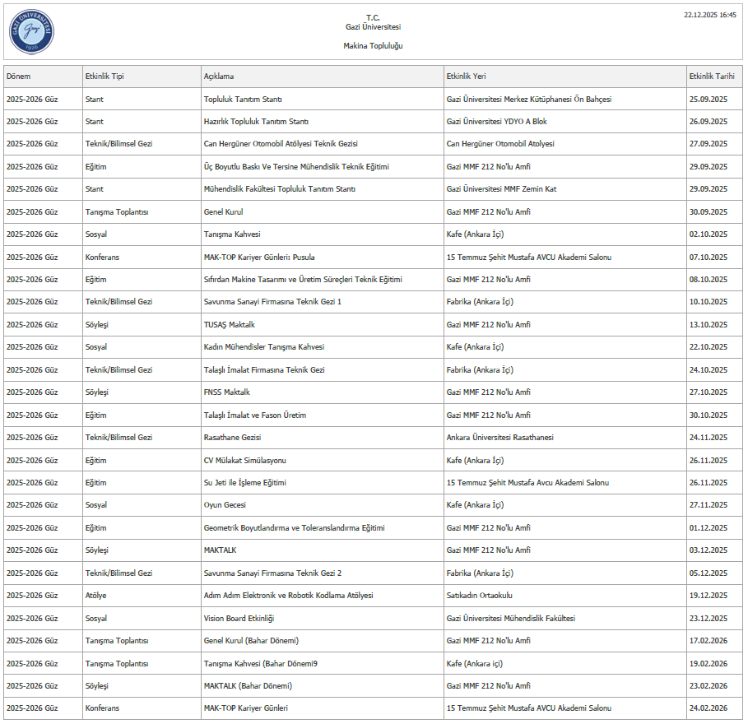Select the Vision Board Etkinliği cell
The height and width of the screenshot is (724, 748).
[239, 619]
